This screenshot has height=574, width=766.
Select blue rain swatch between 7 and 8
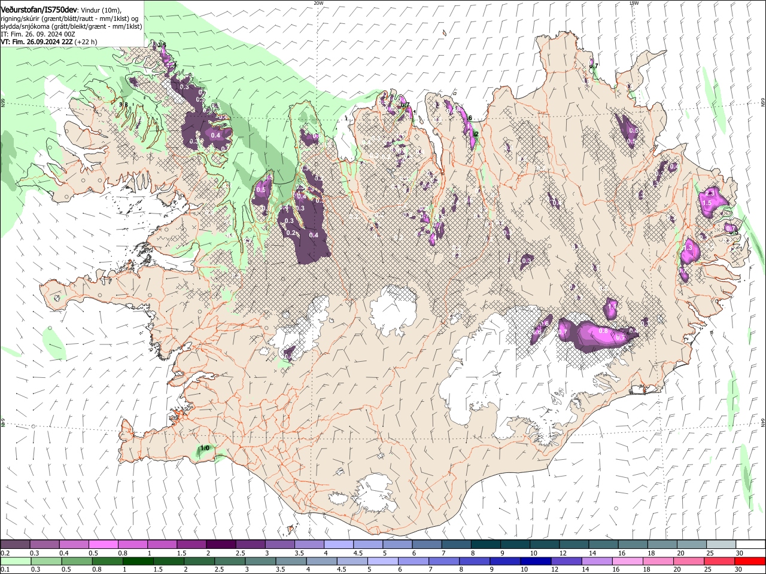(x=444, y=561)
